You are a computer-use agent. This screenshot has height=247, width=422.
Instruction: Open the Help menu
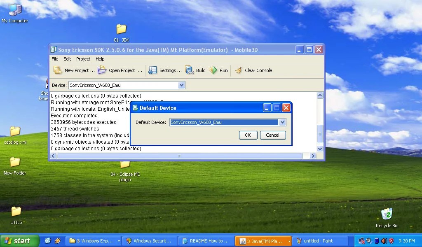100,59
